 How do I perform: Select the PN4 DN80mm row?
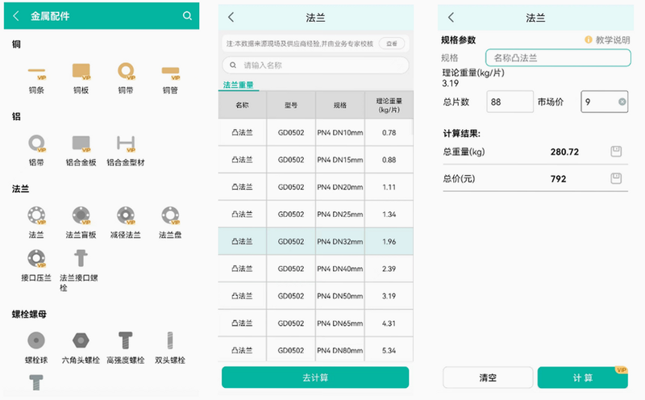315,349
